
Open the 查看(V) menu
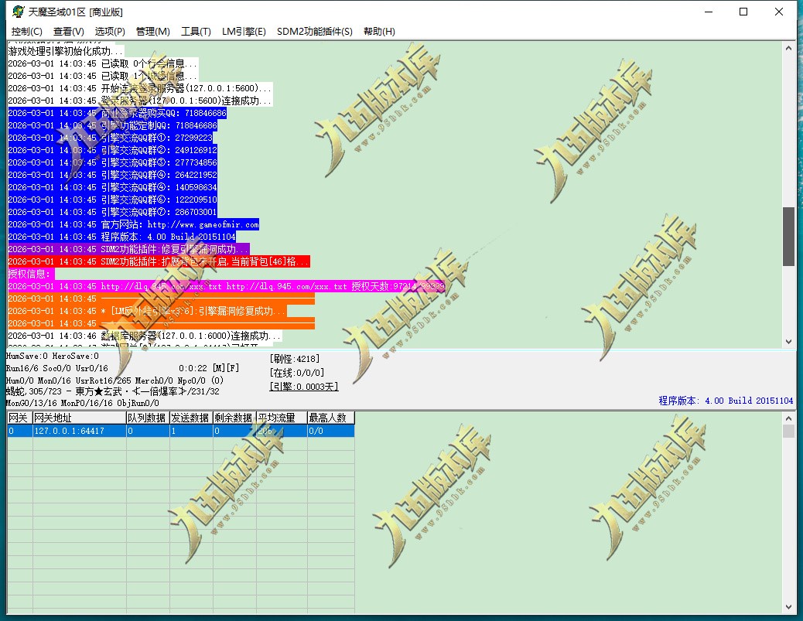[x=69, y=32]
